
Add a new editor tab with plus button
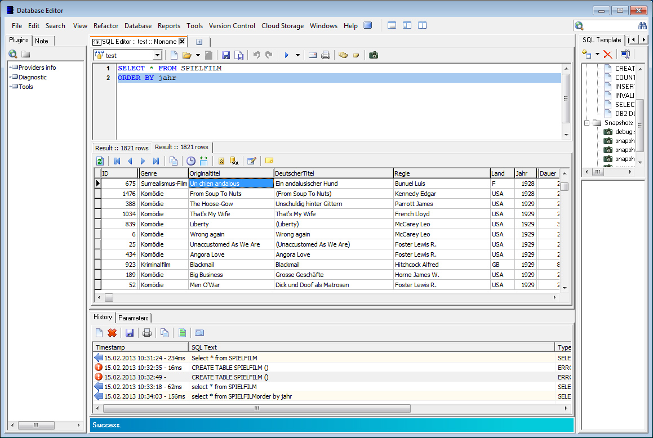(199, 42)
